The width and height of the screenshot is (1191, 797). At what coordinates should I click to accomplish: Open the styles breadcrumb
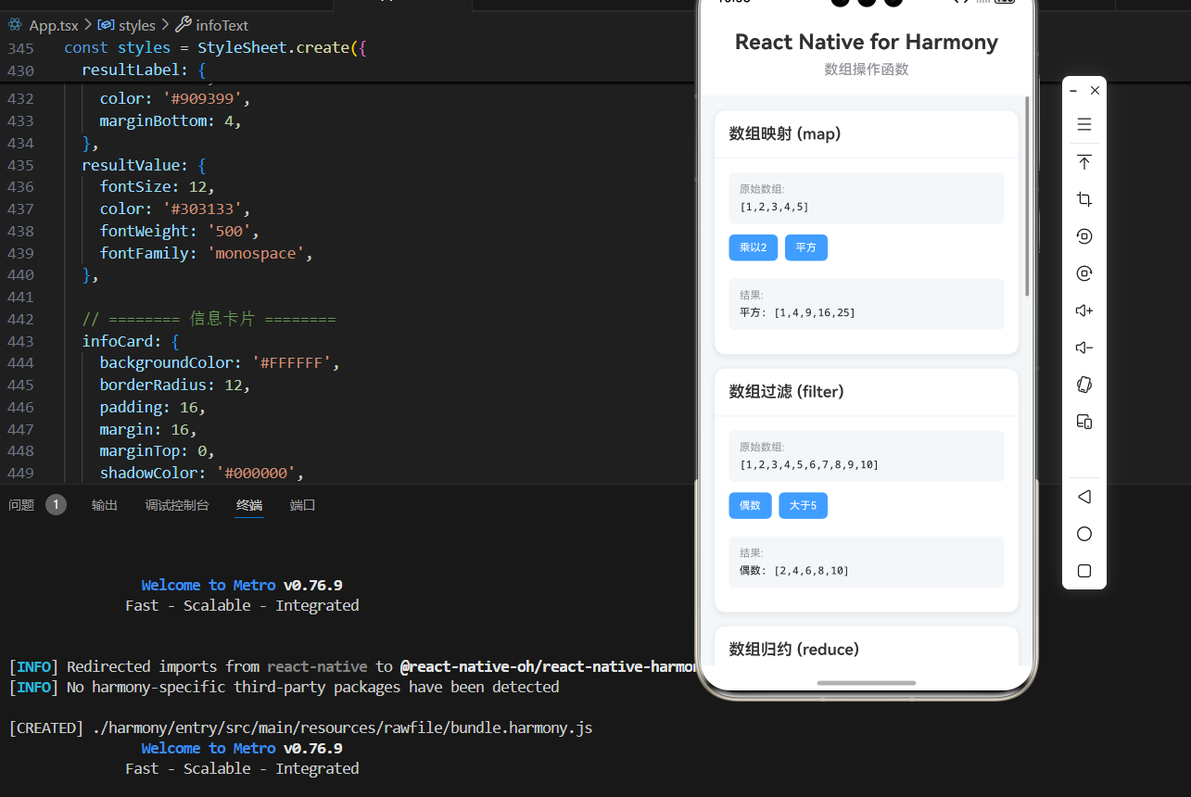tap(137, 25)
